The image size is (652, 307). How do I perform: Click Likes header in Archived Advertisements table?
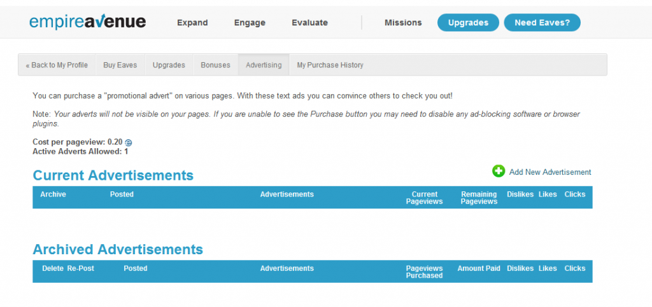pyautogui.click(x=548, y=268)
